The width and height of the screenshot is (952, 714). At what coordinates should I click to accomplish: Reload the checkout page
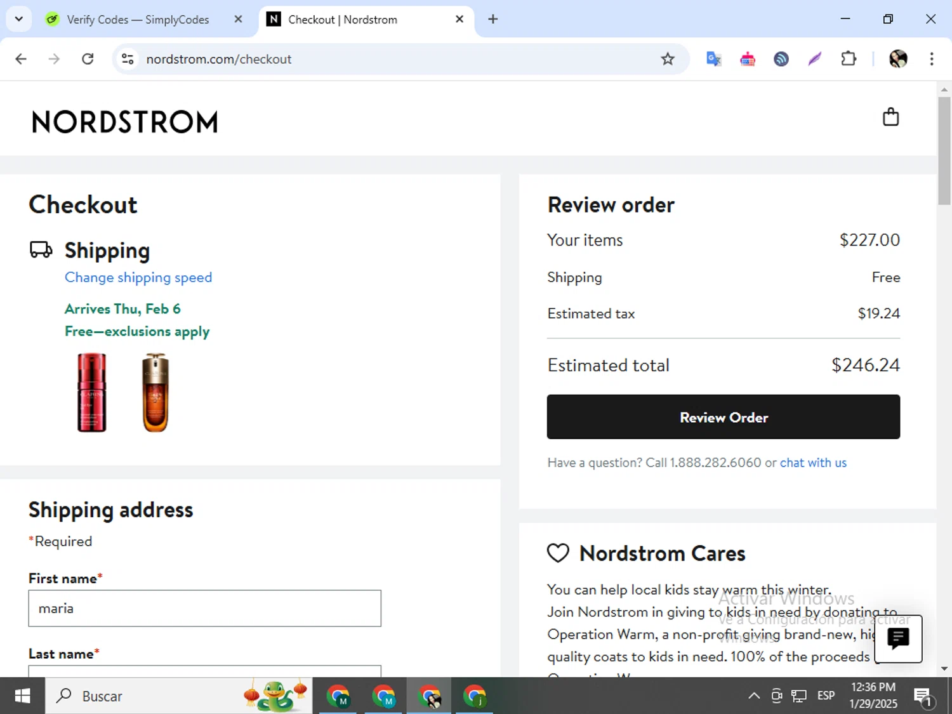click(88, 59)
